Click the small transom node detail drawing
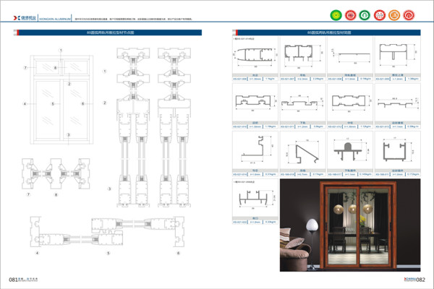 56,173
